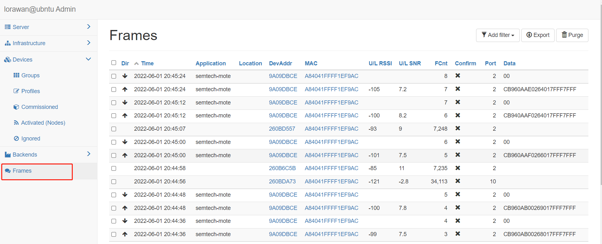Click the Commissioned cube icon

(x=16, y=107)
